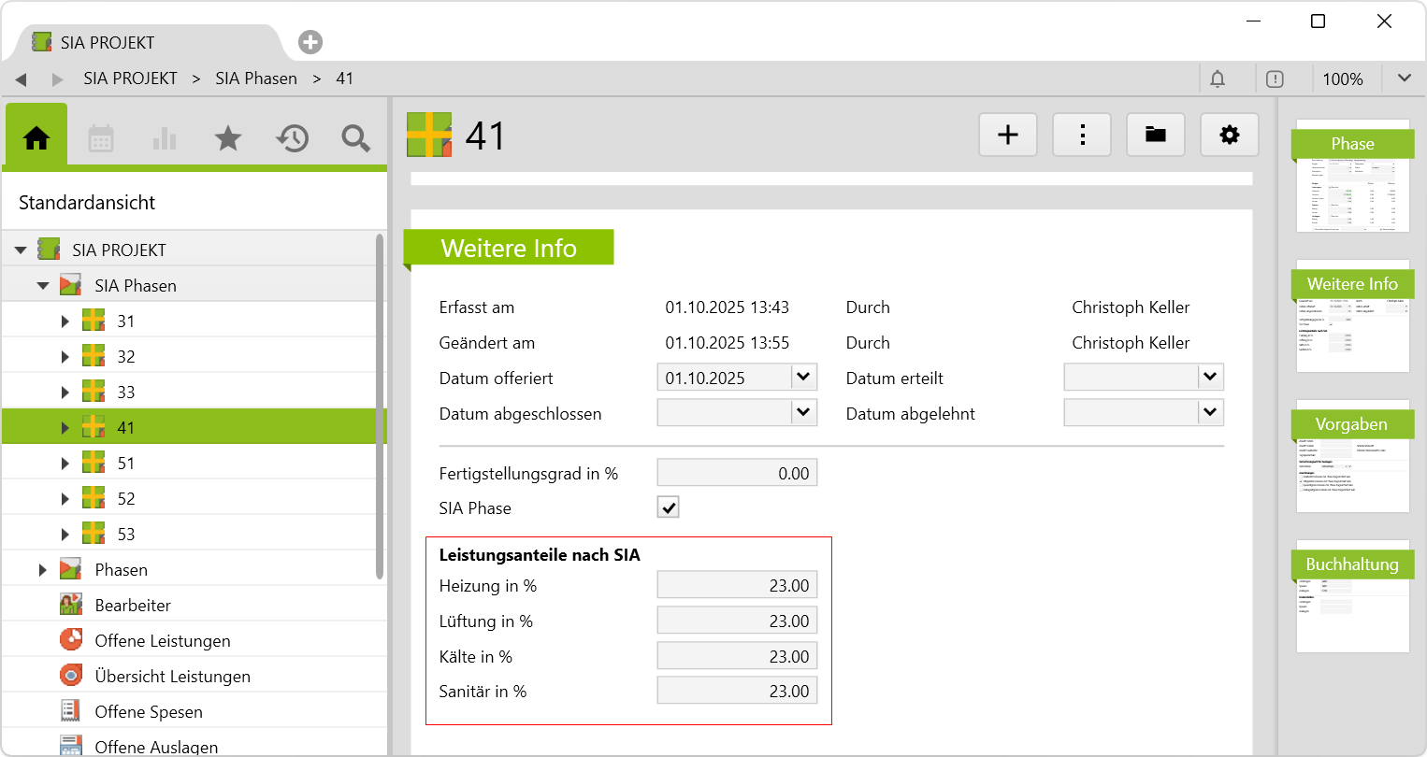Open the folder icon button
Screen dimensions: 1427x757
pos(1155,136)
